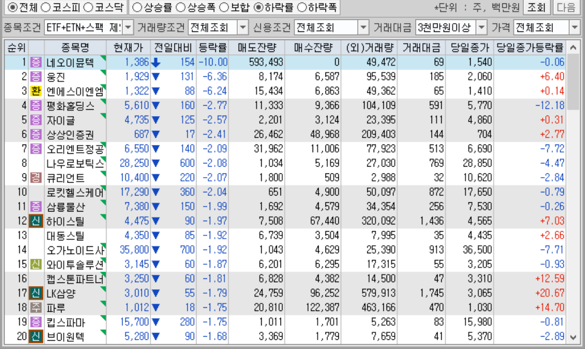The height and width of the screenshot is (349, 585).
Task: Click the scrollbar down arrow
Action: [x=573, y=337]
